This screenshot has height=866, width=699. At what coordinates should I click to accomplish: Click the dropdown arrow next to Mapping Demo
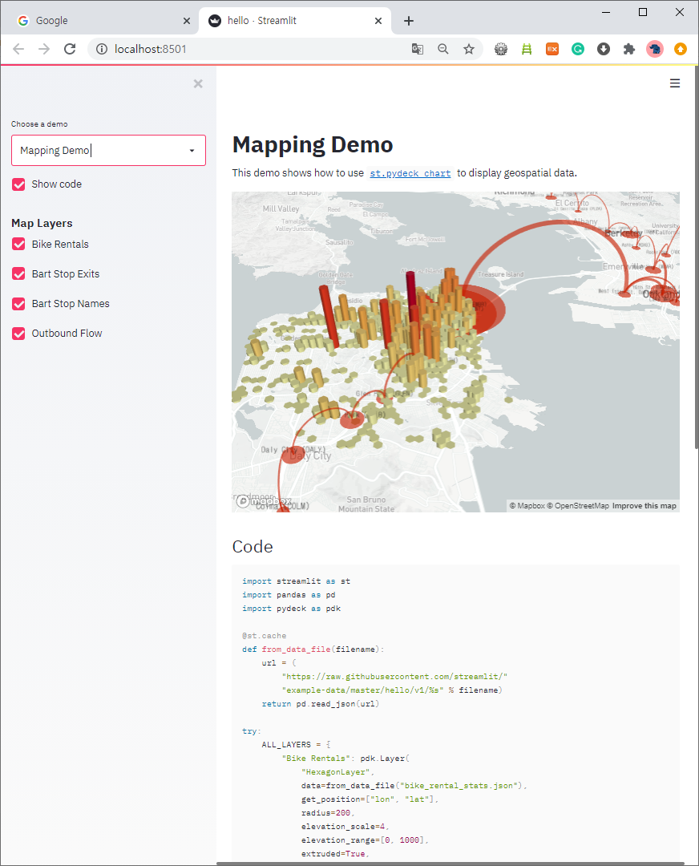192,151
